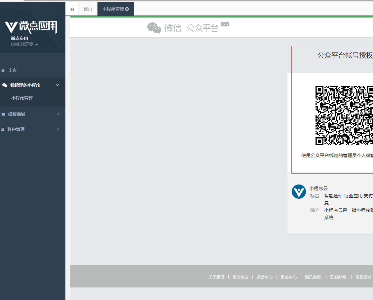This screenshot has height=300, width=373.
Task: Switch to the 首页 tab
Action: pos(88,9)
